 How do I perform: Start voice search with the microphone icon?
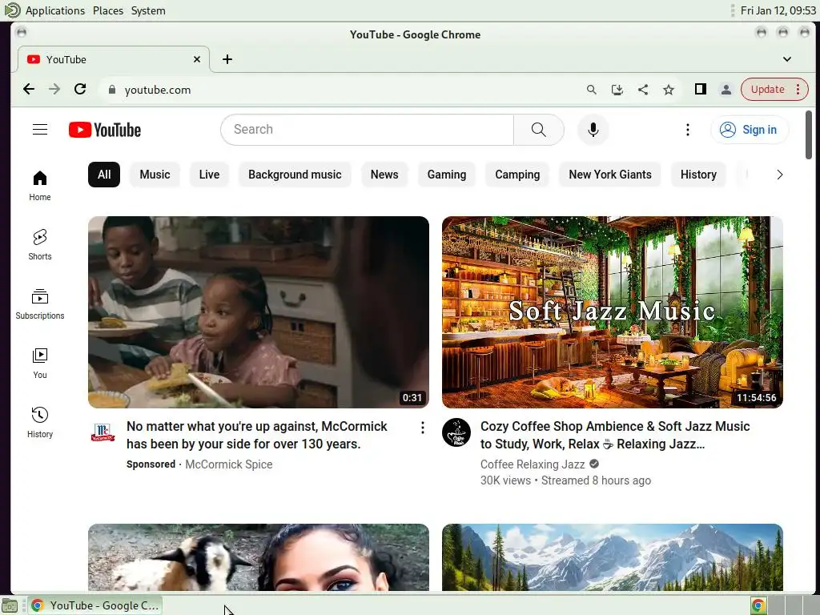coord(593,130)
